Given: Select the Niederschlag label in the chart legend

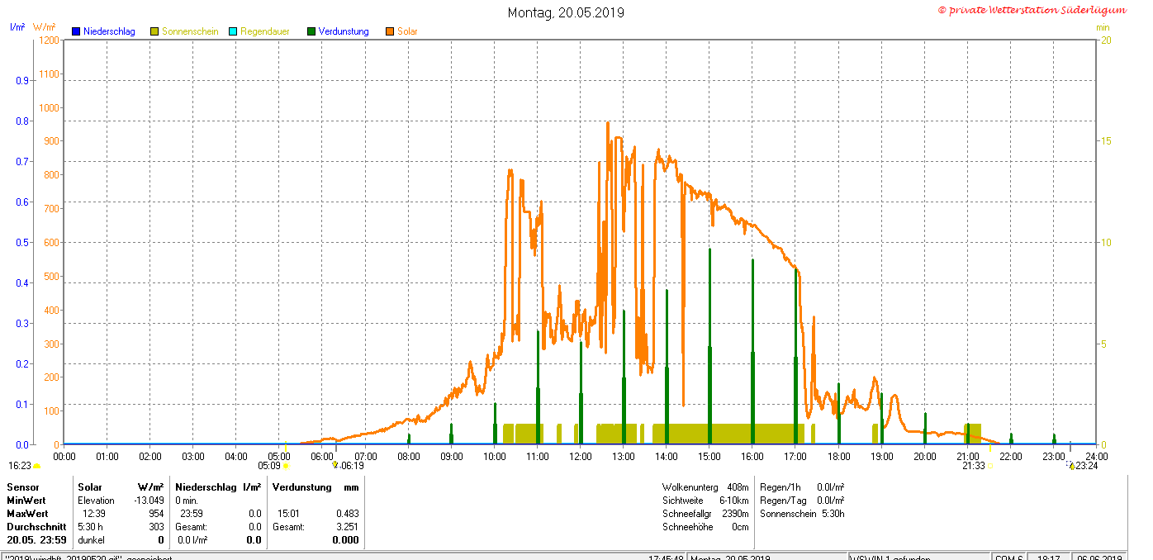Looking at the screenshot, I should tap(109, 31).
